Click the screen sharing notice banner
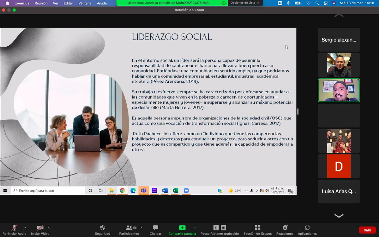The image size is (379, 237). point(172,3)
